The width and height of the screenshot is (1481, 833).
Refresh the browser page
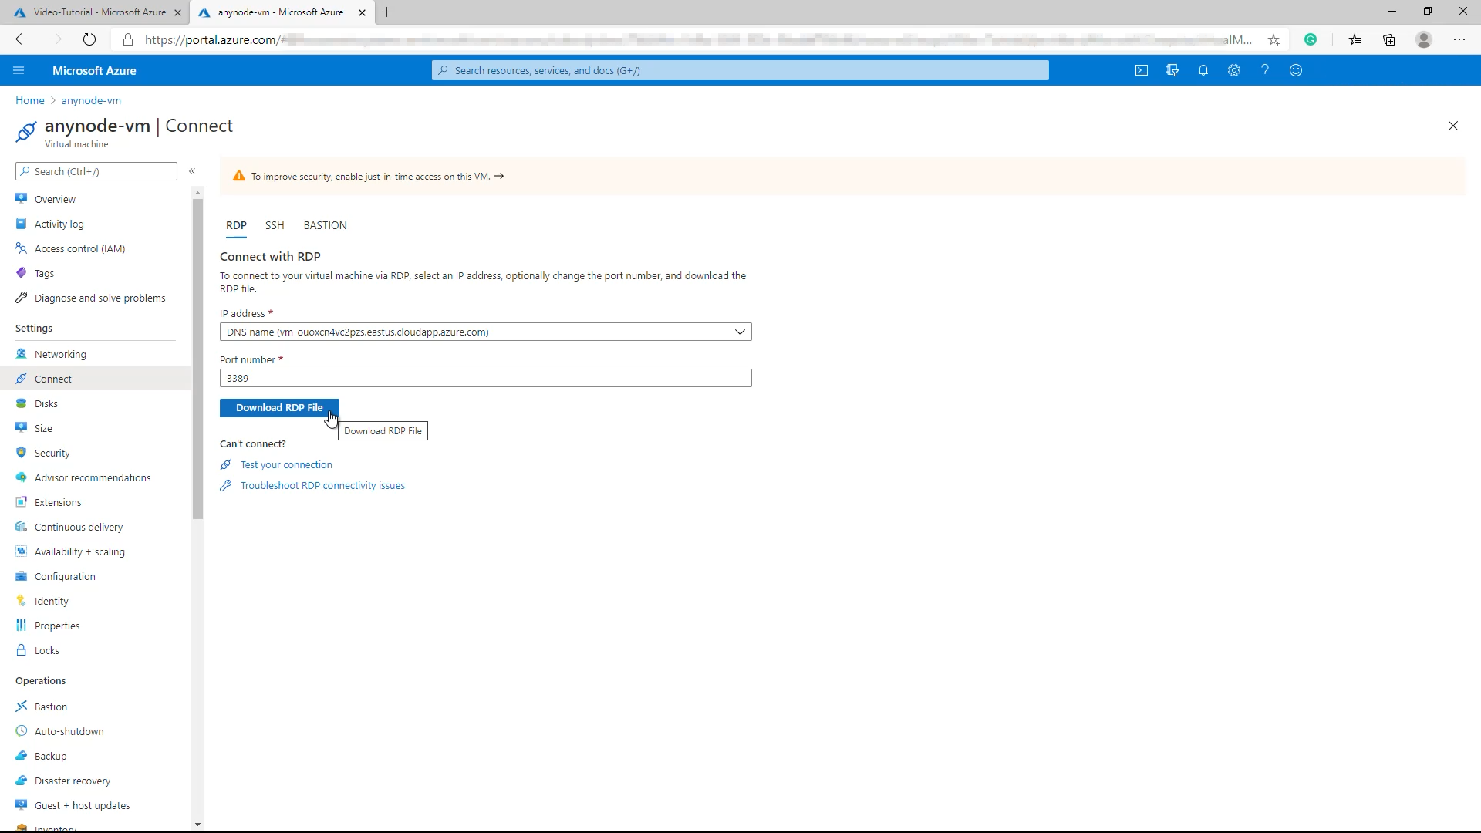(x=89, y=39)
